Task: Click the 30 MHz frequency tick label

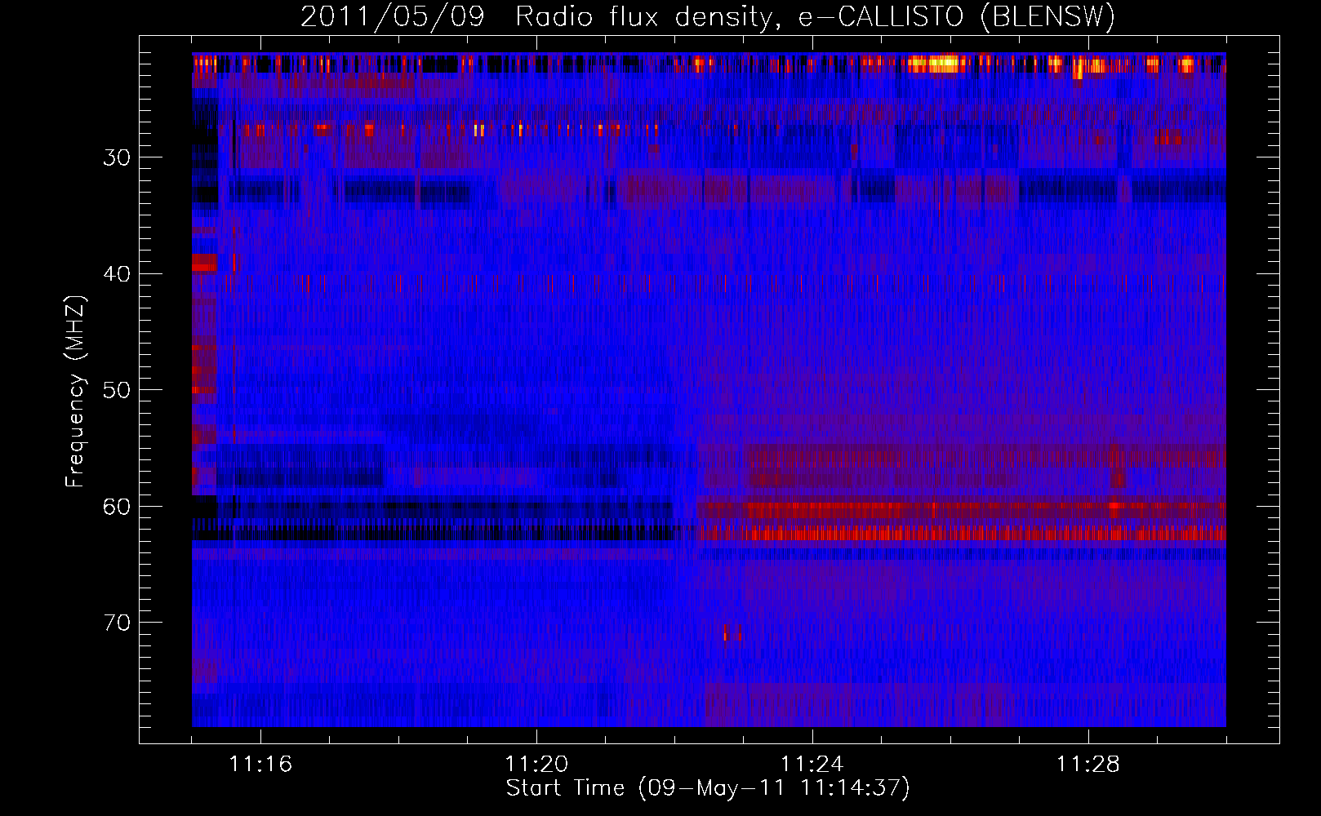Action: tap(117, 157)
